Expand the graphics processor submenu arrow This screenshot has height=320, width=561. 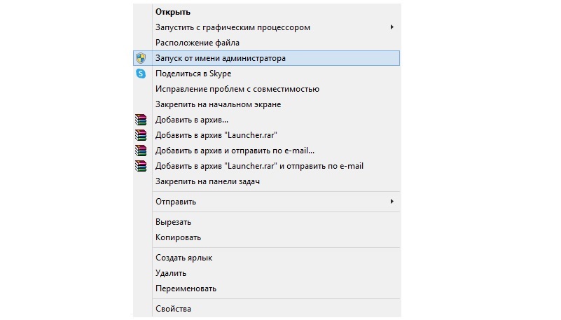(392, 27)
